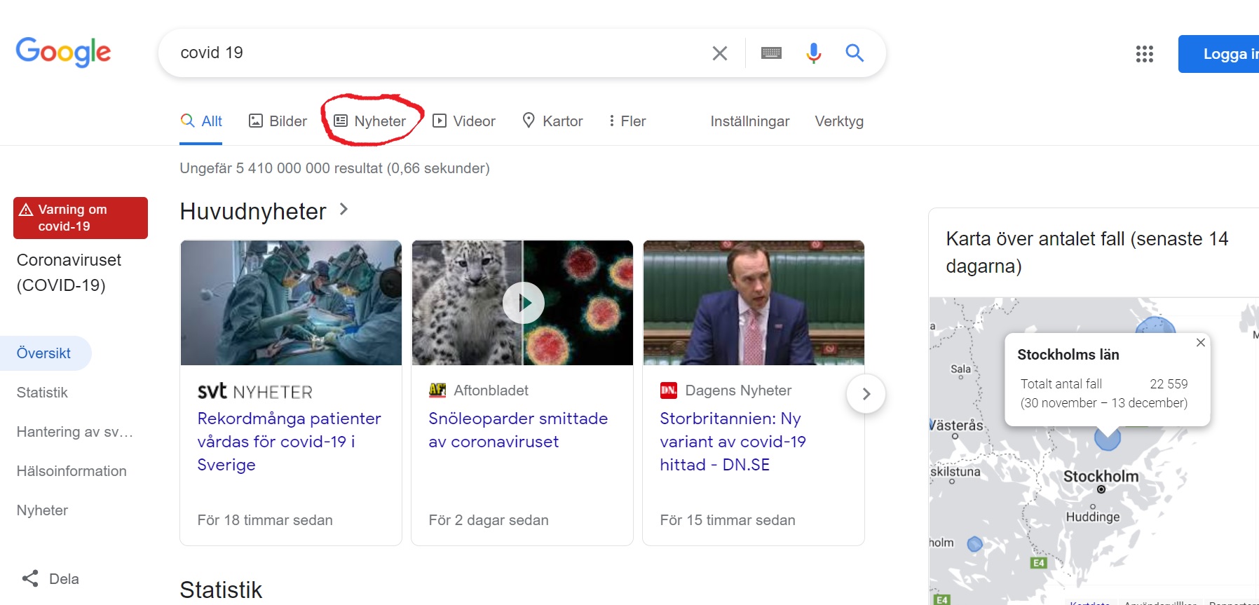The image size is (1259, 605).
Task: Select Statistik in the left sidebar
Action: click(x=42, y=393)
